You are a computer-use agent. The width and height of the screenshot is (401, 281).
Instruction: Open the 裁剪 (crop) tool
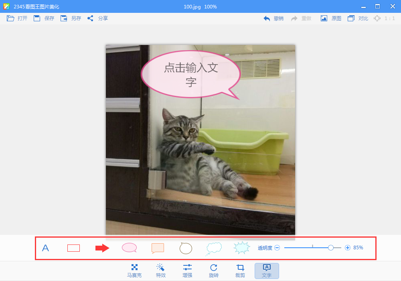[240, 271]
